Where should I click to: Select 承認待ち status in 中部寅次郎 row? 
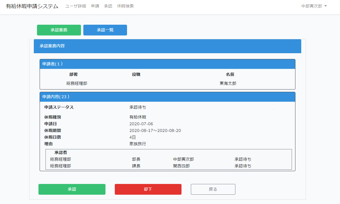click(243, 160)
